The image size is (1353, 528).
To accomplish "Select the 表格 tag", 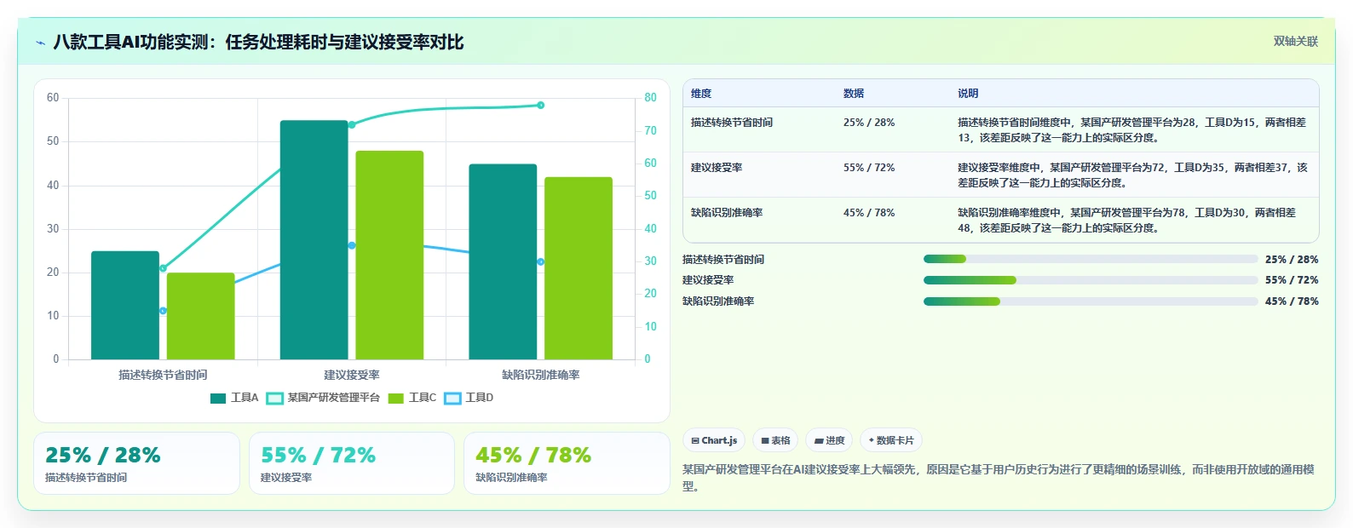I will pos(775,440).
